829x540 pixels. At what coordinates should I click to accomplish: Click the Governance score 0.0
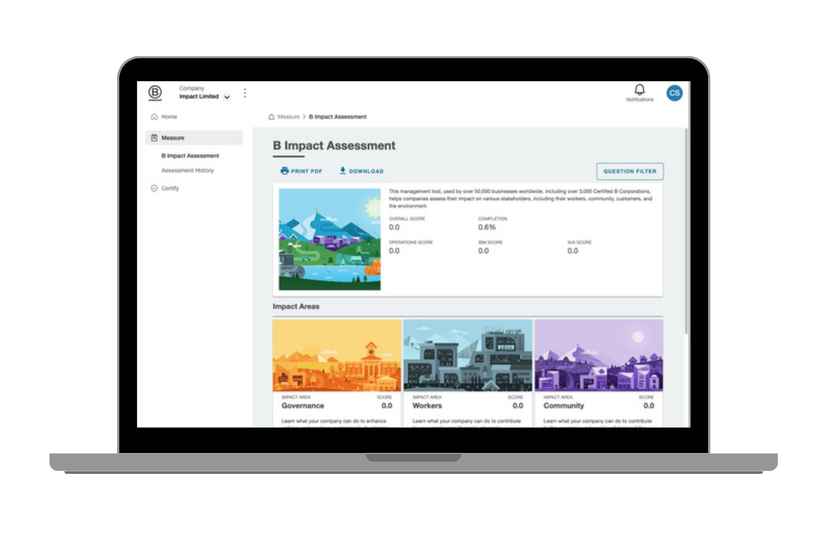(x=387, y=406)
